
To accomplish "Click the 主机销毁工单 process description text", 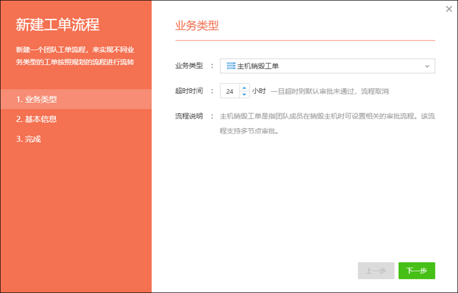I will pos(327,124).
